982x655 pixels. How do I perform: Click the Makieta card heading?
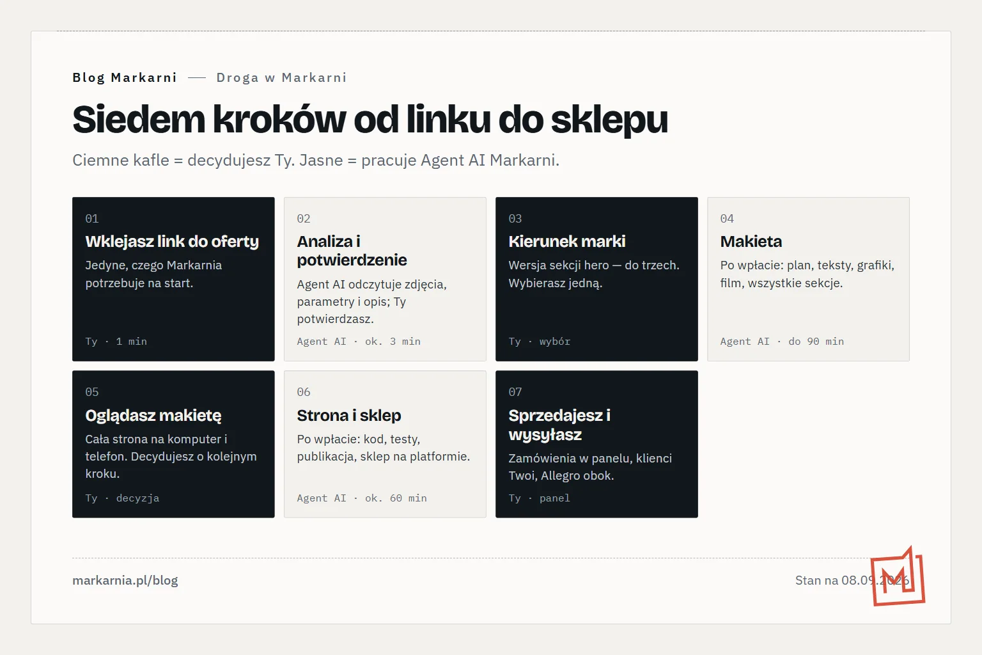(x=751, y=241)
